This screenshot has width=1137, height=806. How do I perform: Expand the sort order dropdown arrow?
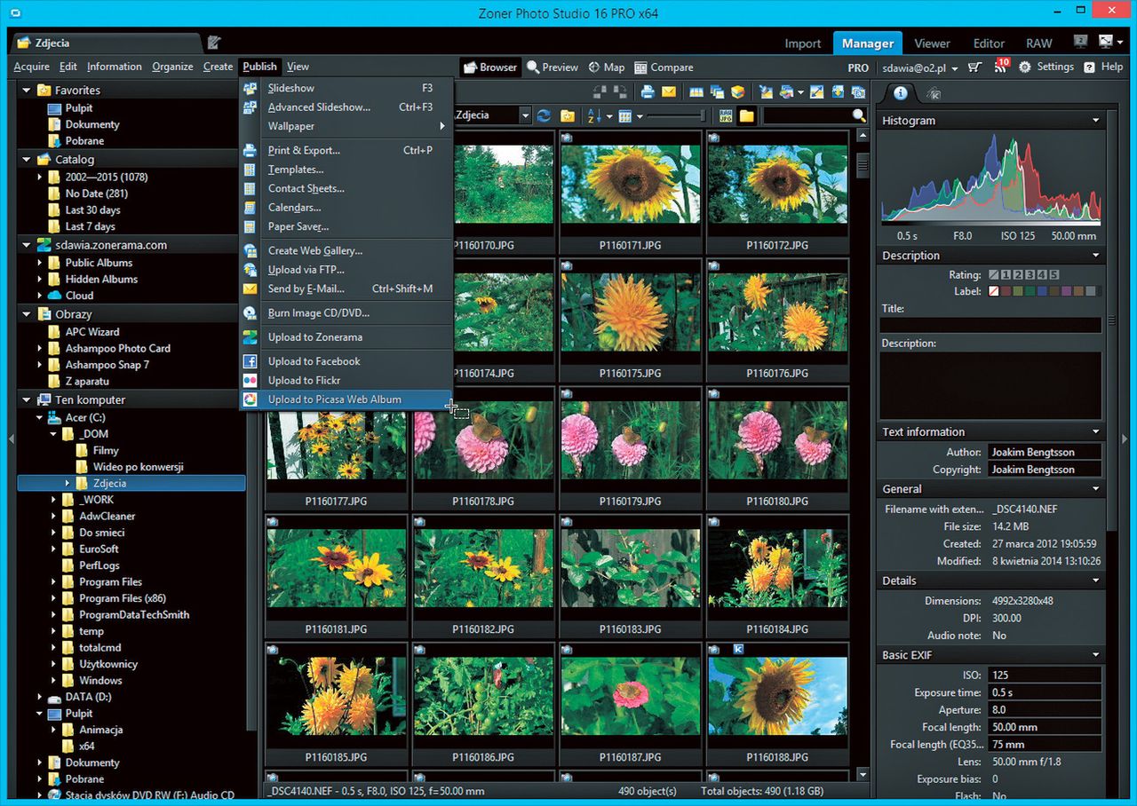pyautogui.click(x=609, y=116)
